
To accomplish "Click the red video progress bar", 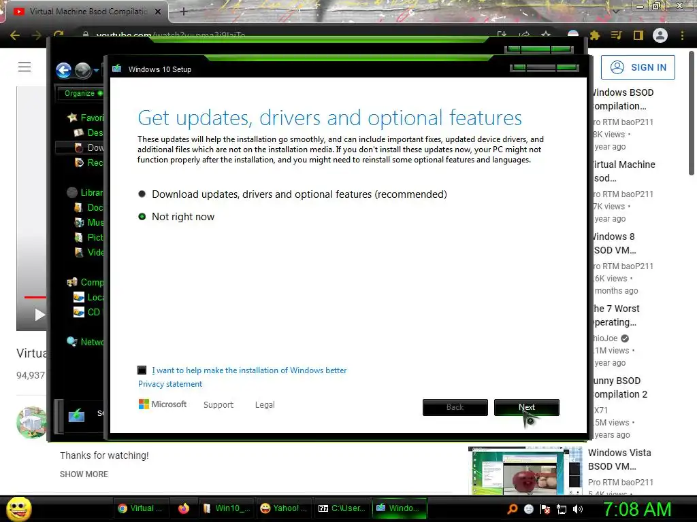I will (x=35, y=297).
